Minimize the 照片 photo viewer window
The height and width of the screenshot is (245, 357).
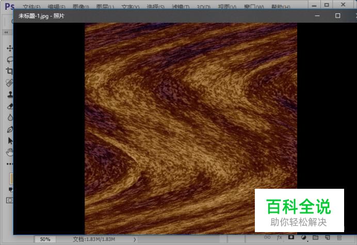coord(317,15)
